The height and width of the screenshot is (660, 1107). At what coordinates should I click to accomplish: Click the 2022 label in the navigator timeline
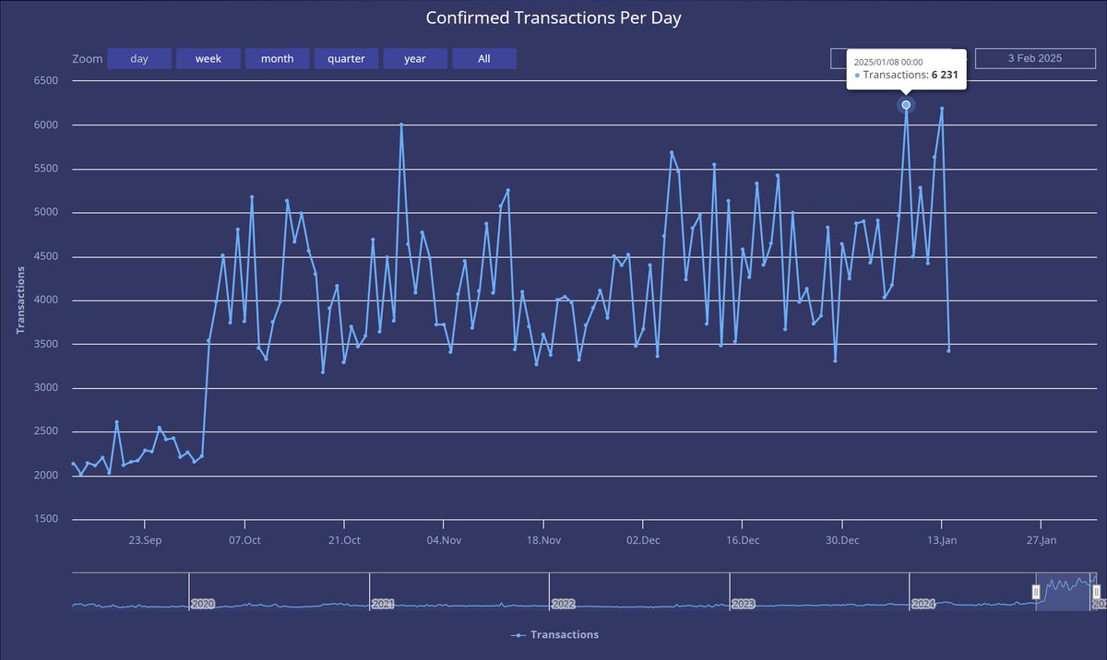[x=564, y=604]
